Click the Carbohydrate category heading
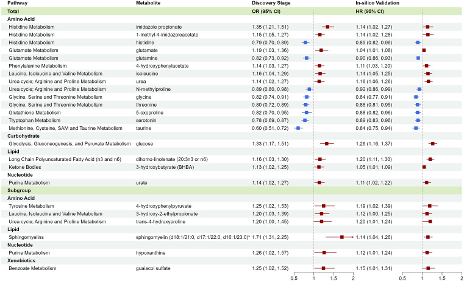The width and height of the screenshot is (464, 281). pos(23,136)
